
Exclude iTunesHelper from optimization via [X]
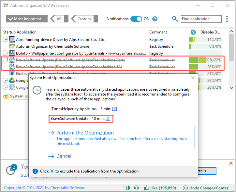114,109
